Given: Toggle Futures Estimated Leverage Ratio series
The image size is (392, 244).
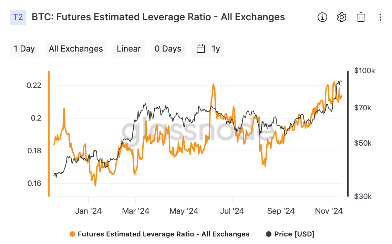Looking at the screenshot, I should click(x=164, y=234).
